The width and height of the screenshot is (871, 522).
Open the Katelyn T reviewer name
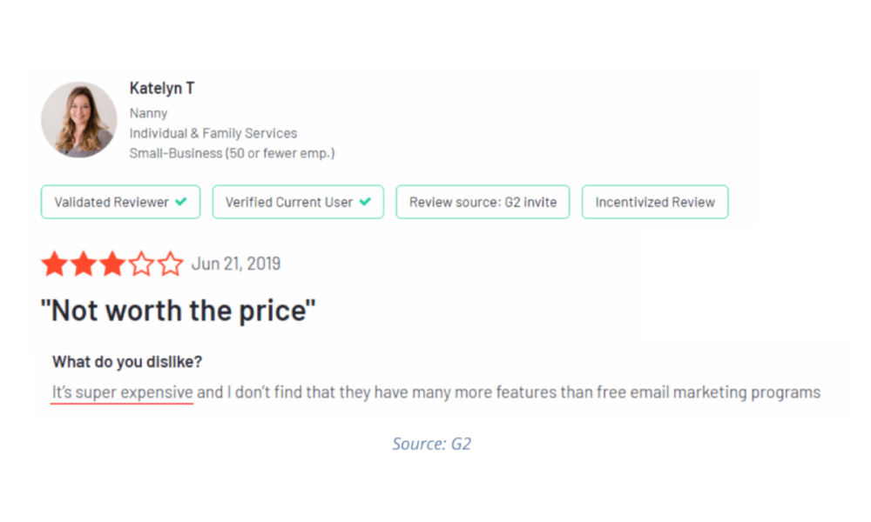pyautogui.click(x=162, y=88)
